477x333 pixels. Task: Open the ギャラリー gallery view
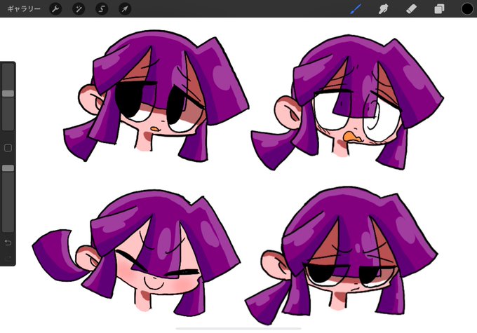tap(24, 9)
